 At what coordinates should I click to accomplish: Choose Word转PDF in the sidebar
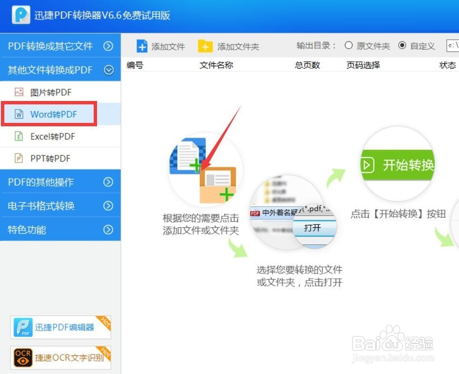tap(60, 114)
